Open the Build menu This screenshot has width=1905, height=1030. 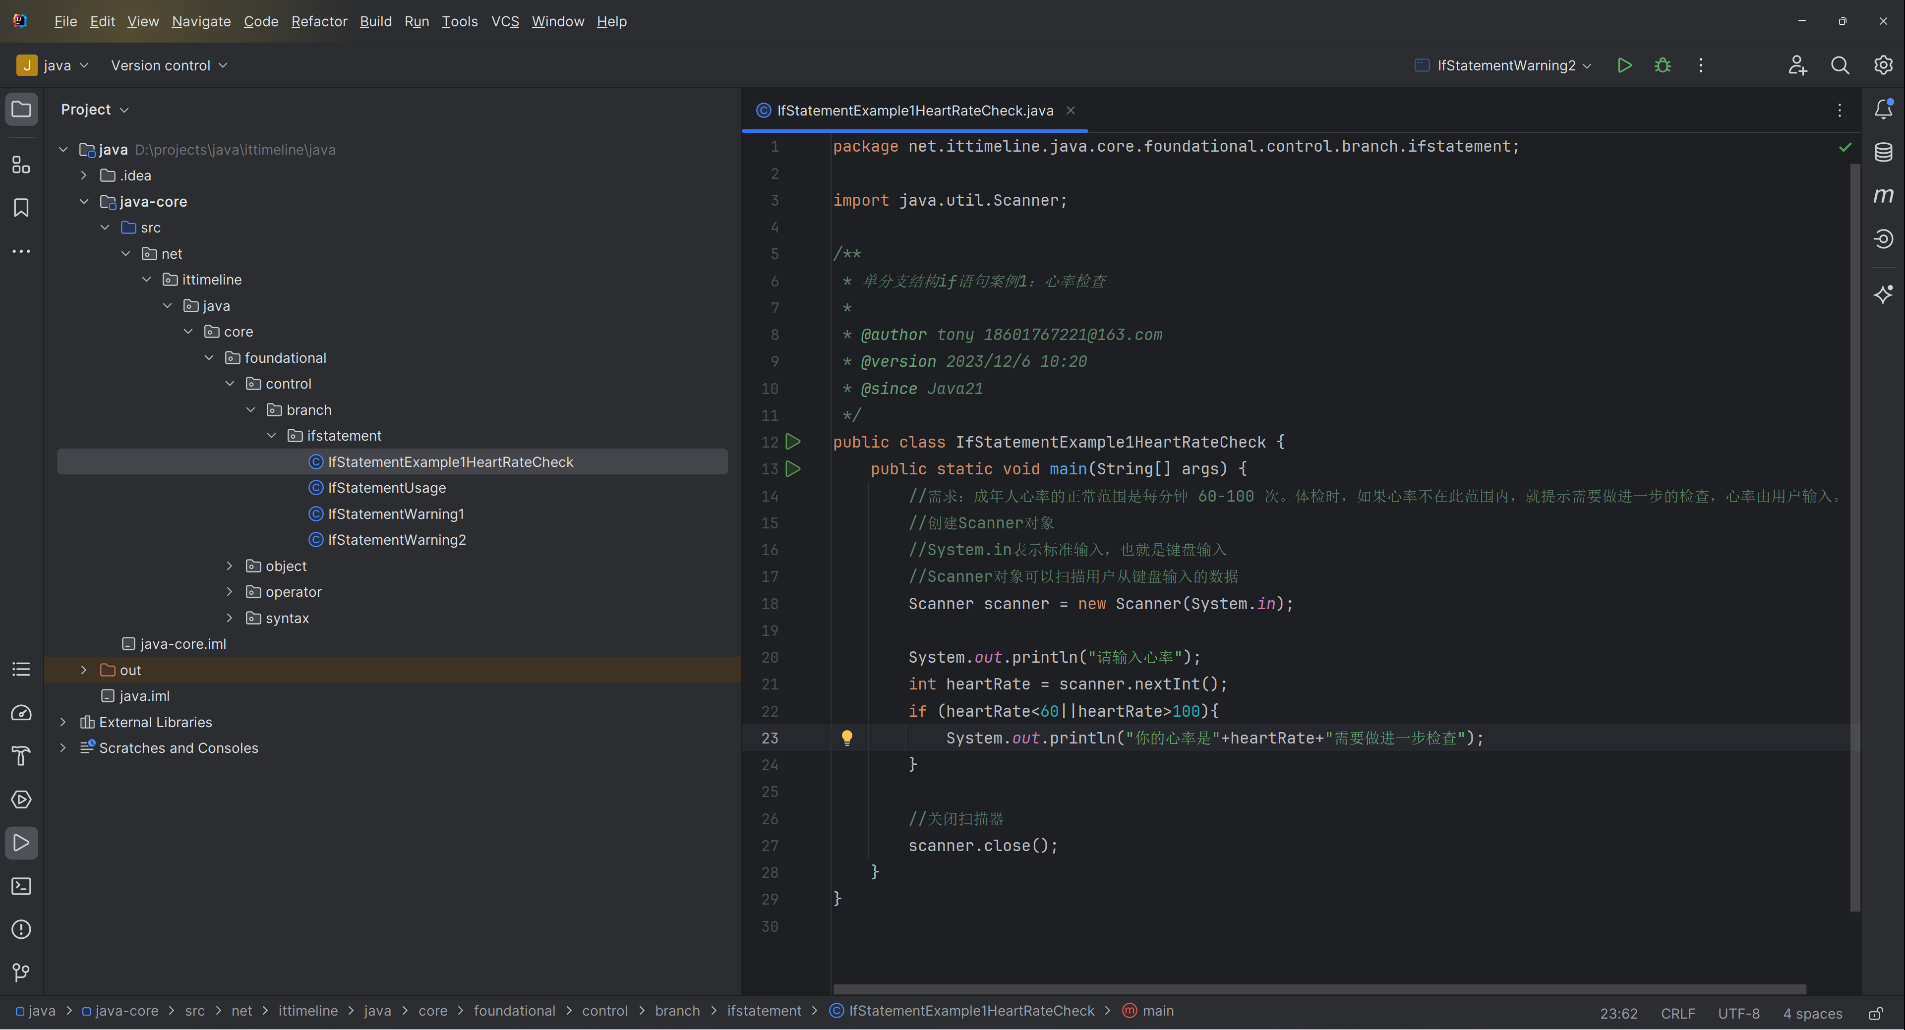376,21
